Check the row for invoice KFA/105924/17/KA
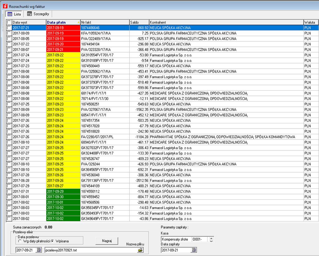The height and width of the screenshot is (256, 319). pos(9,33)
